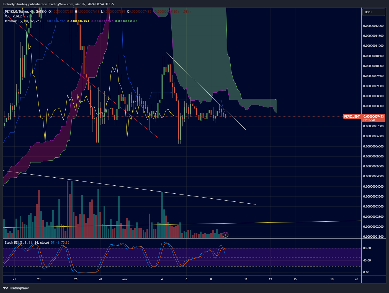
Task: Click the date label 21 on time axis
Action: (x=14, y=279)
